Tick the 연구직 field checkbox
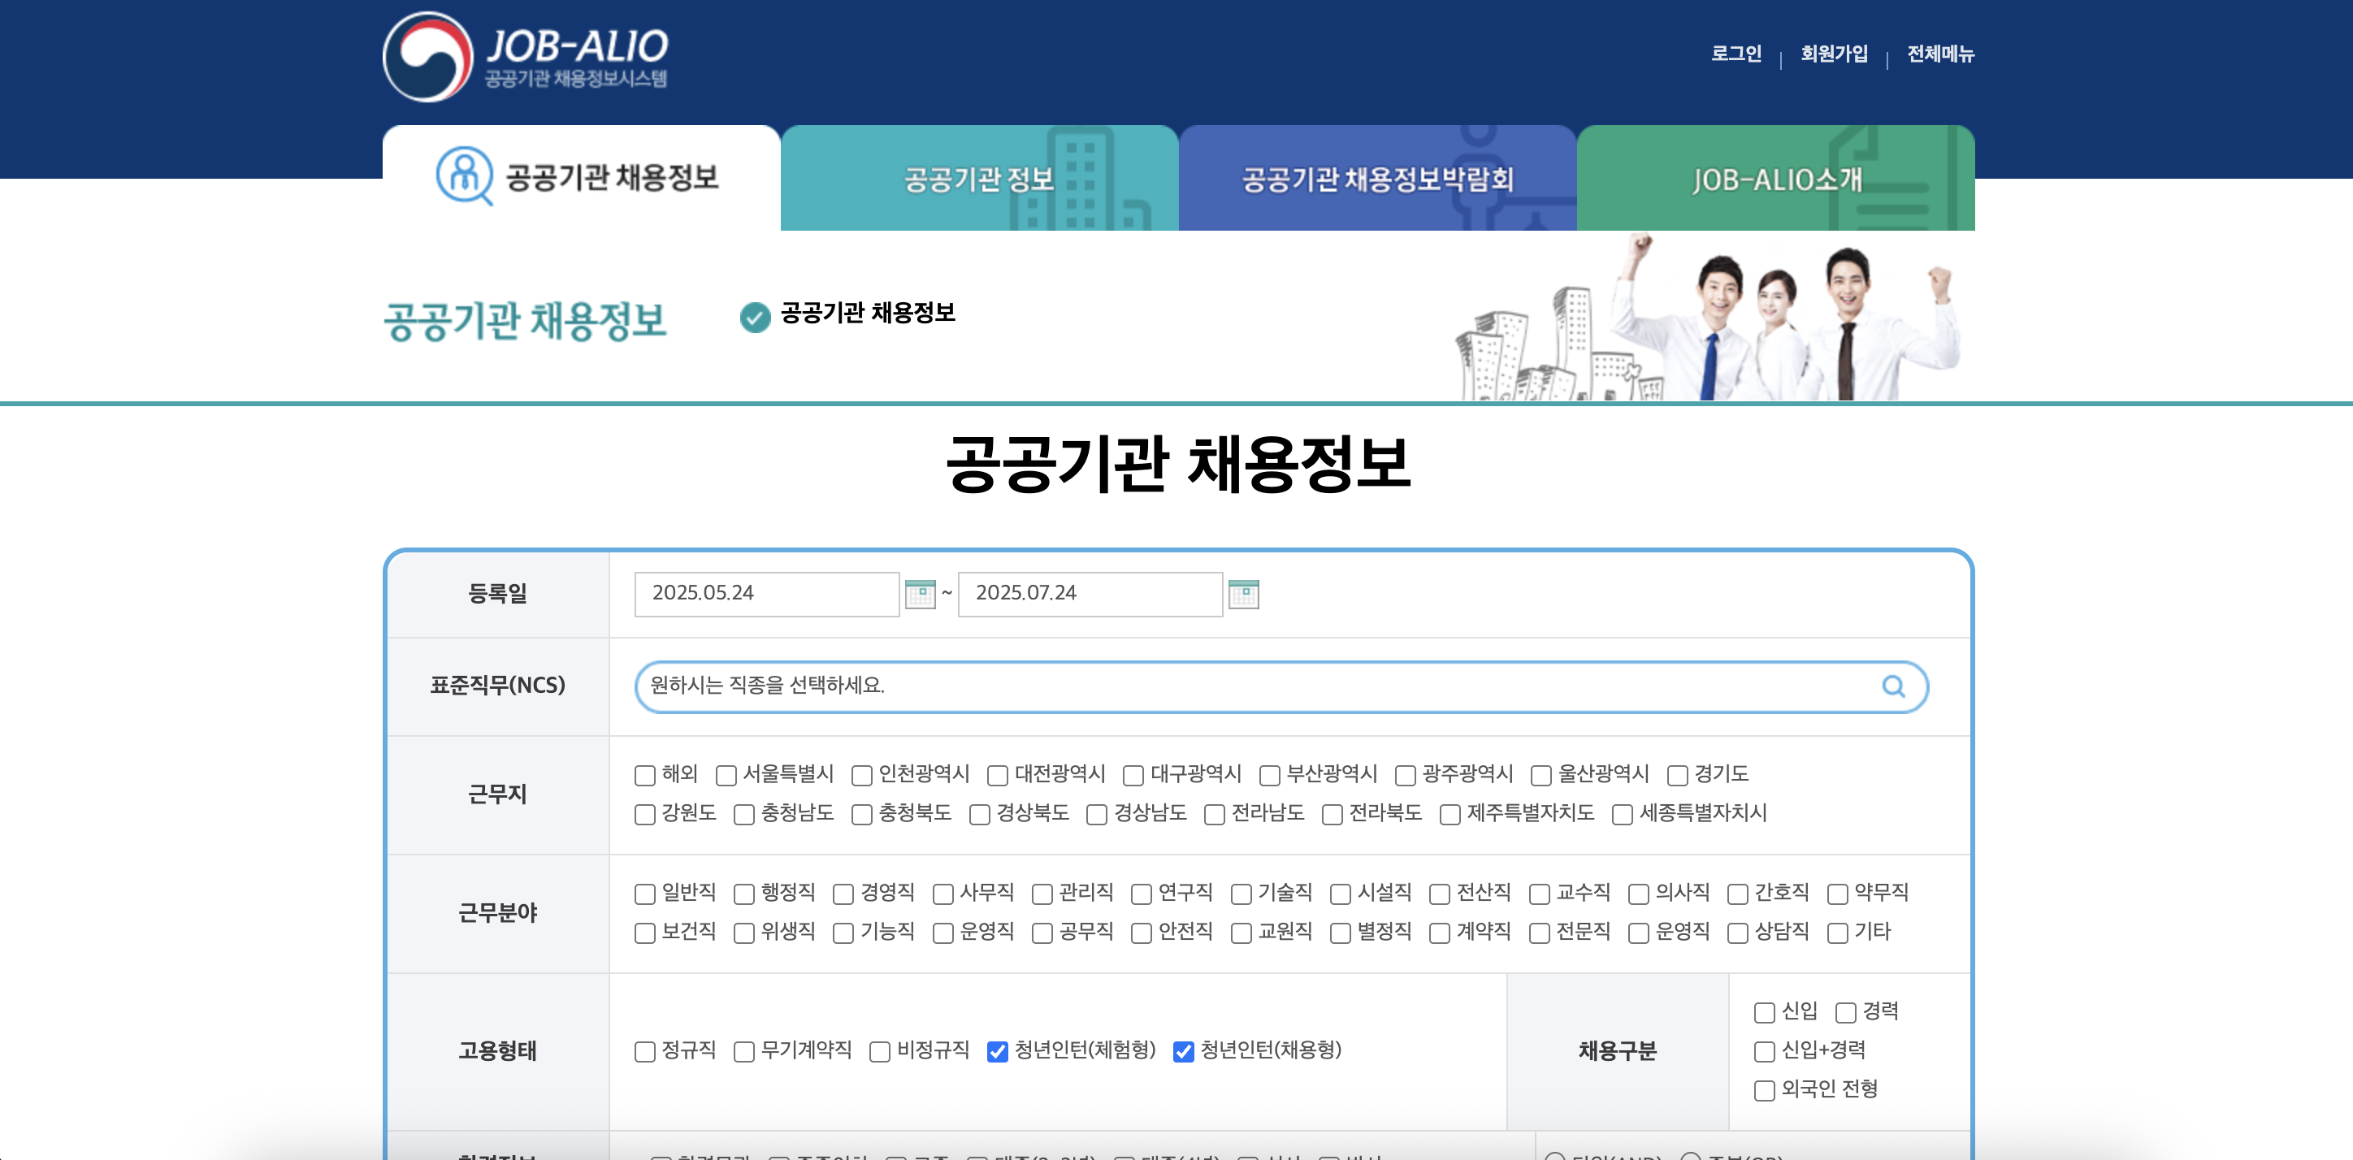This screenshot has width=2353, height=1160. 1141,894
